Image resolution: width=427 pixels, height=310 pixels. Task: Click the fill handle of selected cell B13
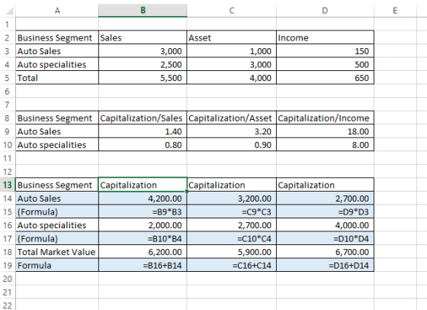[x=187, y=192]
